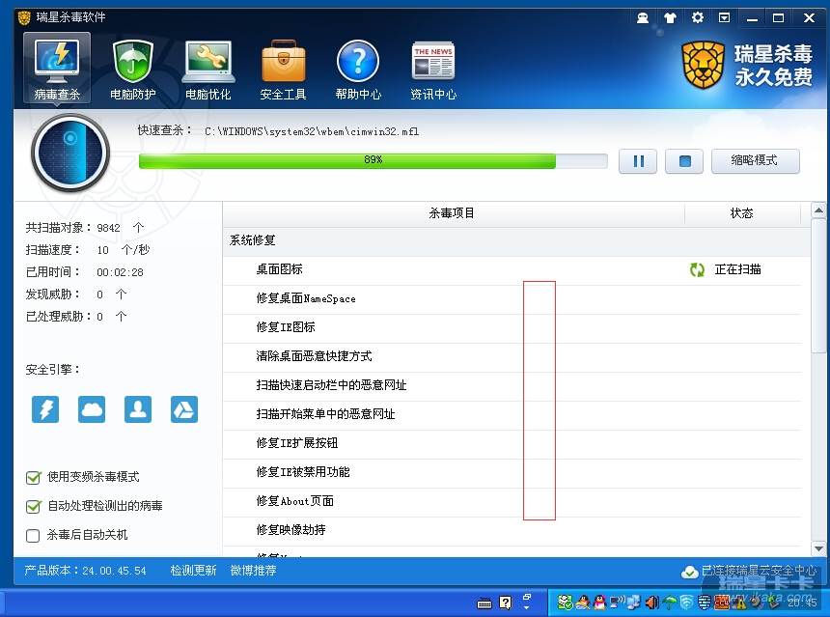The image size is (830, 617).
Task: Click the scroll up arrow of list
Action: coord(818,210)
